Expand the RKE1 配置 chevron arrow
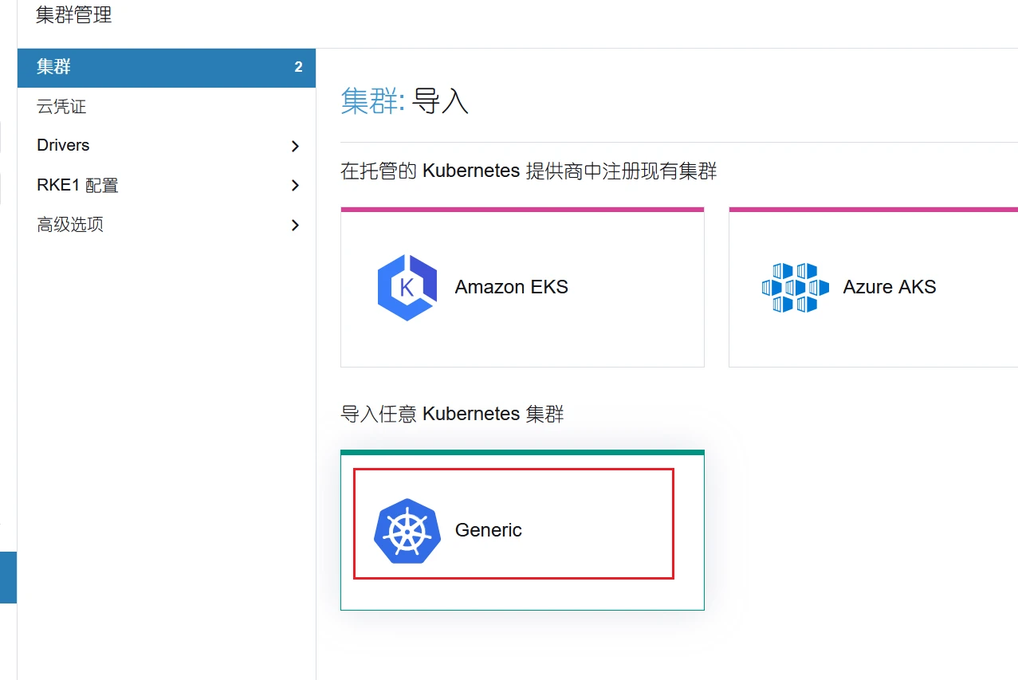 [x=295, y=186]
